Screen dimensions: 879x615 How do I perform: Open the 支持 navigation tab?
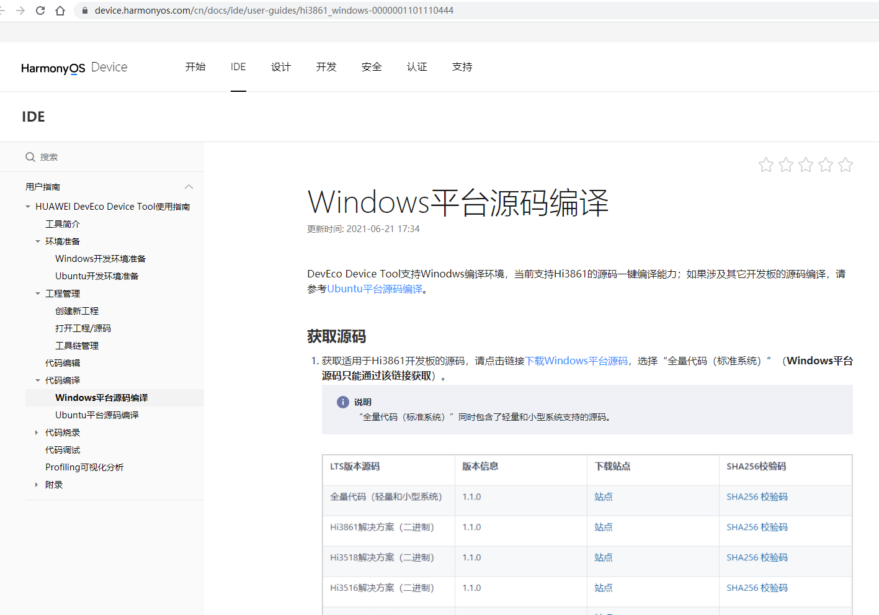[x=462, y=67]
